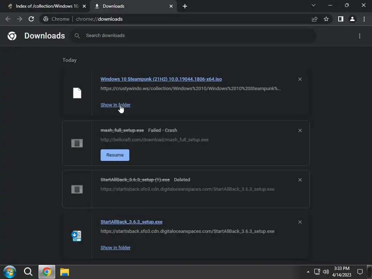Show Windows 10 Steampunk iso in folder
The width and height of the screenshot is (372, 279).
click(116, 105)
